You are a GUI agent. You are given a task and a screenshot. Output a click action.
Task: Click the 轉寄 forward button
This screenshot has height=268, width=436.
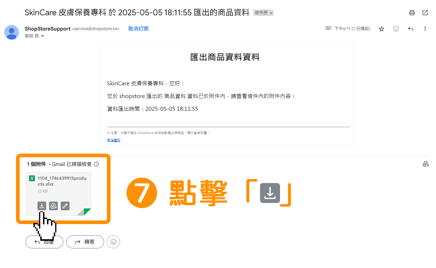pyautogui.click(x=85, y=242)
